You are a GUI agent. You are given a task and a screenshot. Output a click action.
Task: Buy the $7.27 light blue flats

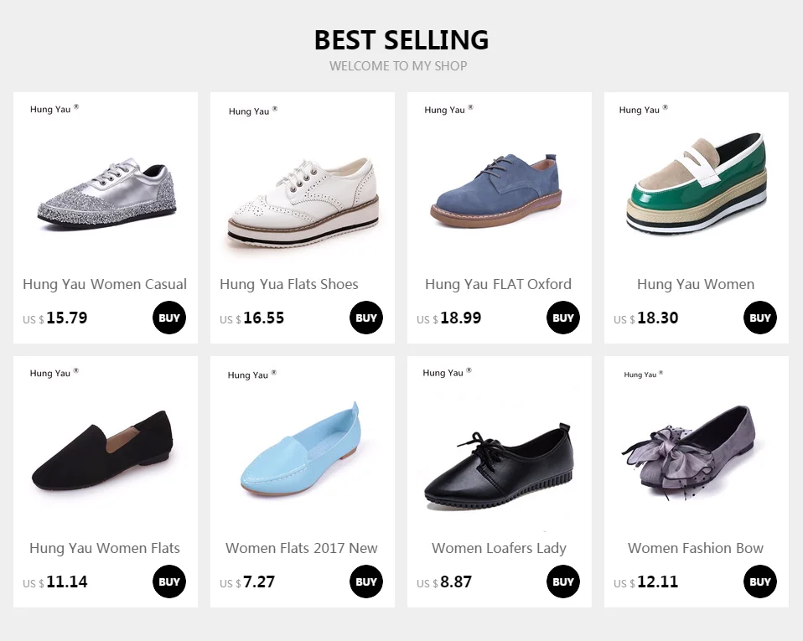tap(366, 582)
